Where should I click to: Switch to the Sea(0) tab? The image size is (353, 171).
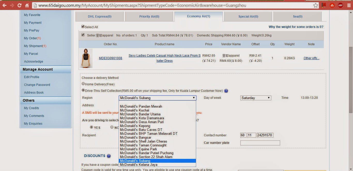297,17
